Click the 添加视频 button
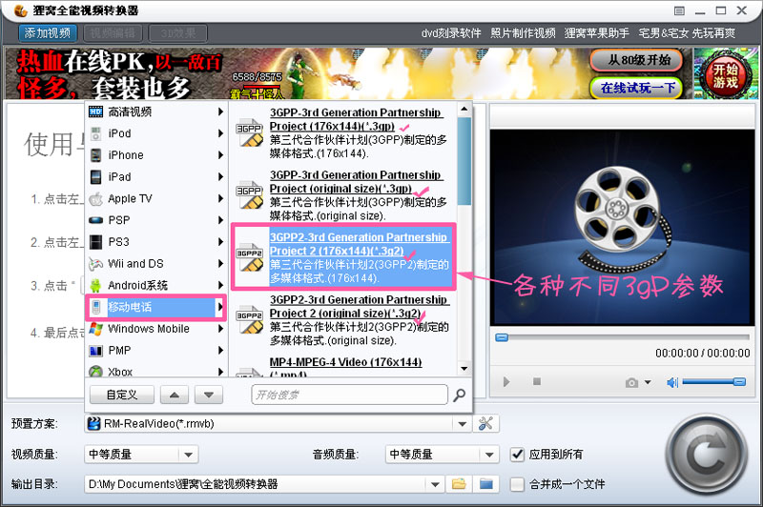The width and height of the screenshot is (763, 507). pyautogui.click(x=47, y=33)
